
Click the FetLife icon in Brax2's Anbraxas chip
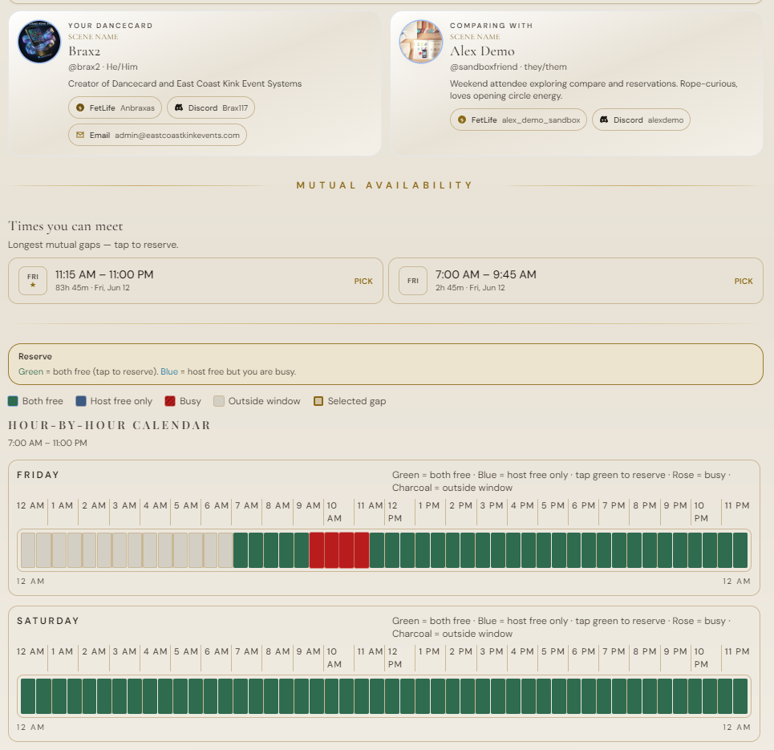[80, 107]
